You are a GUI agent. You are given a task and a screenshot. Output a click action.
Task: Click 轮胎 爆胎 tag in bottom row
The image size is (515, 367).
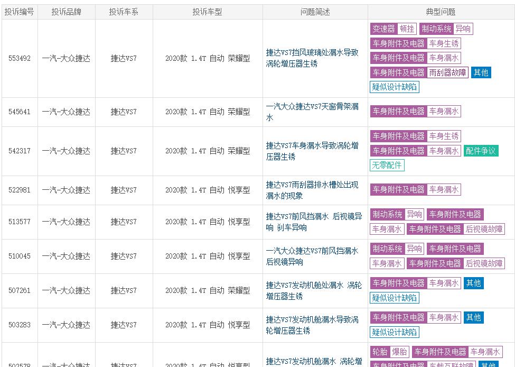(x=389, y=352)
